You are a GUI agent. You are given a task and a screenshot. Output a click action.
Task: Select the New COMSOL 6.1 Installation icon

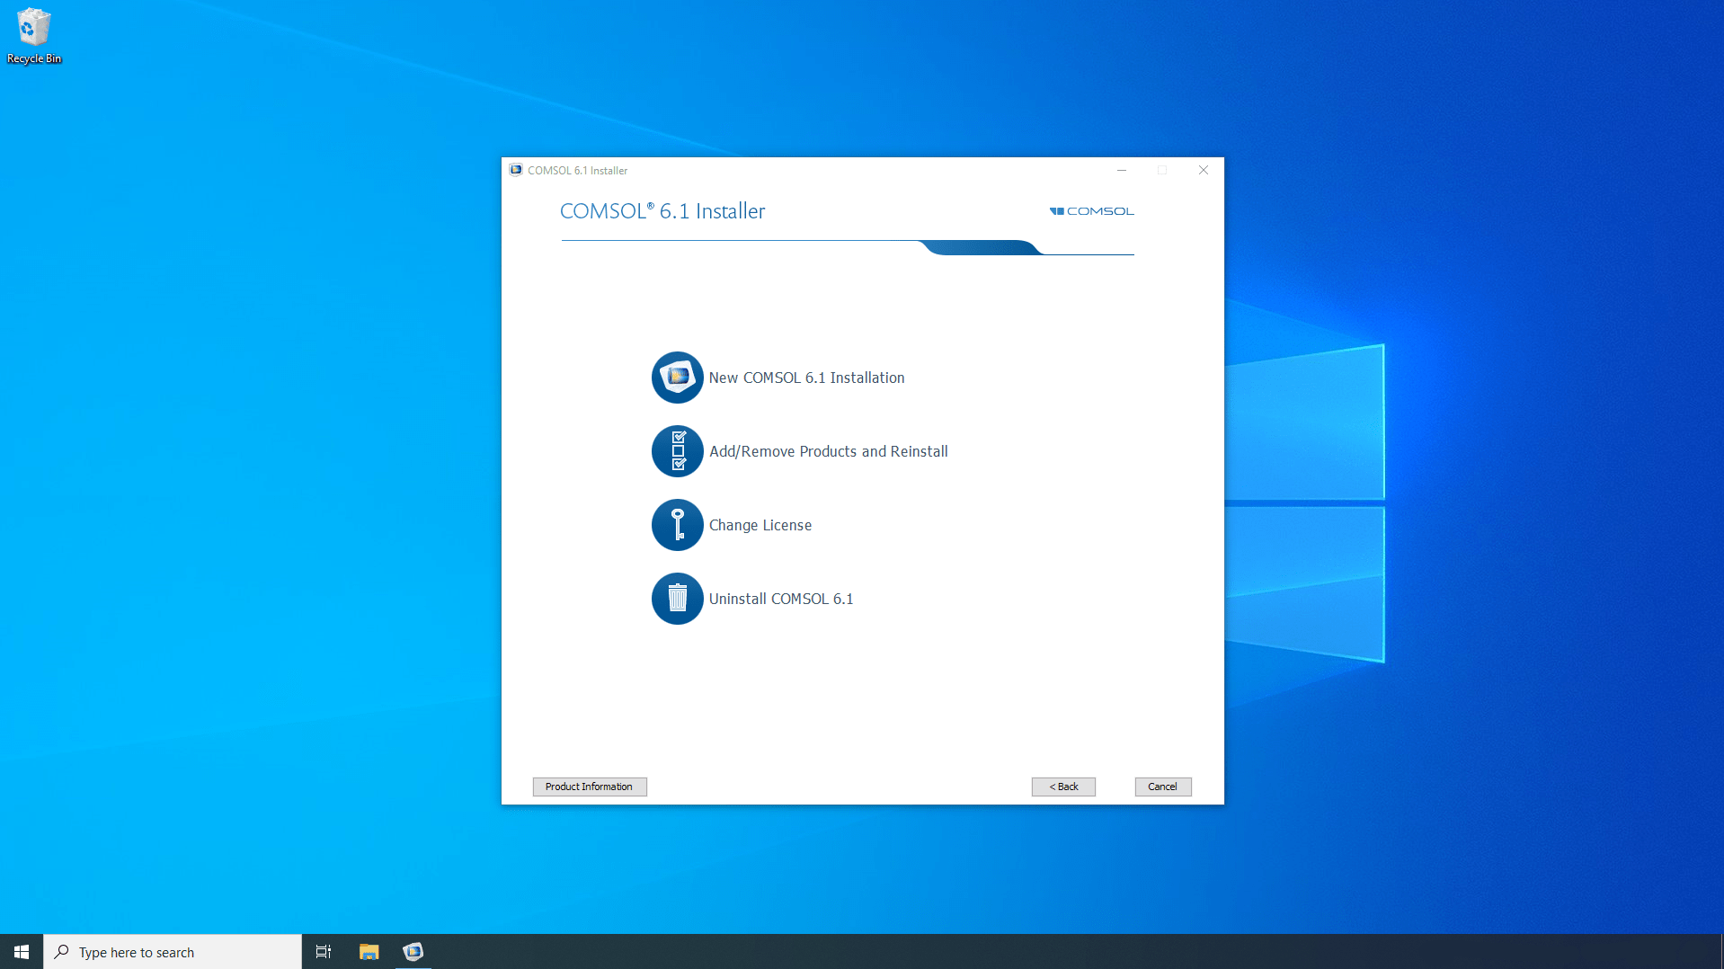[x=677, y=378]
